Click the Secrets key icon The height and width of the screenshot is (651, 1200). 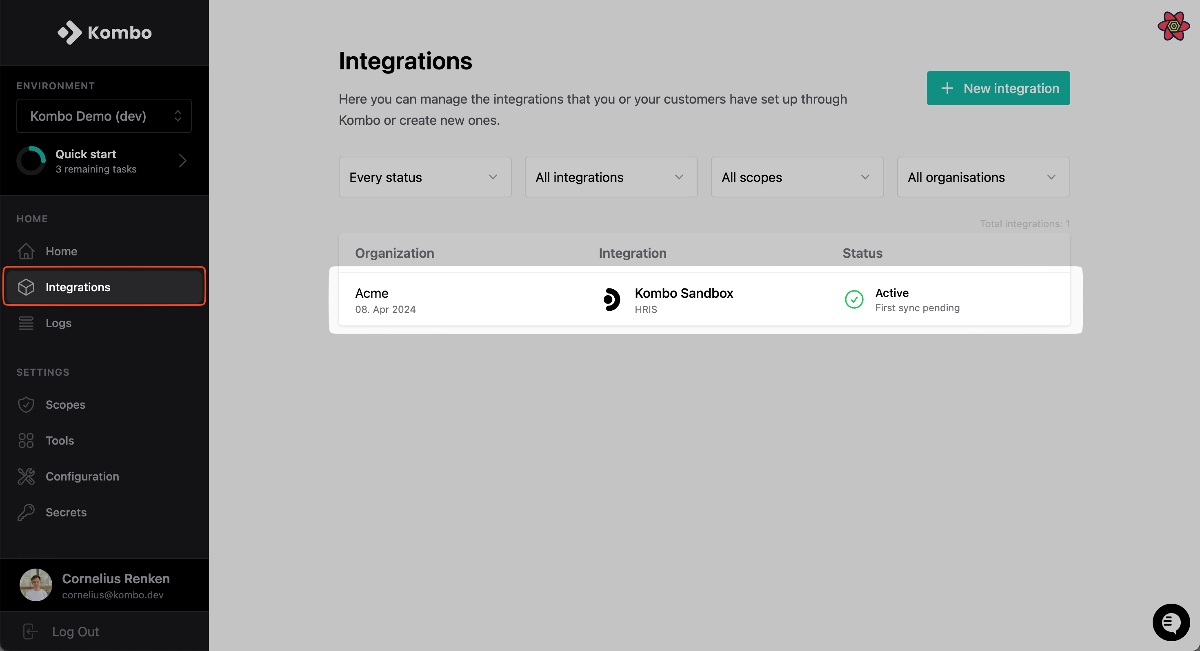[x=26, y=512]
